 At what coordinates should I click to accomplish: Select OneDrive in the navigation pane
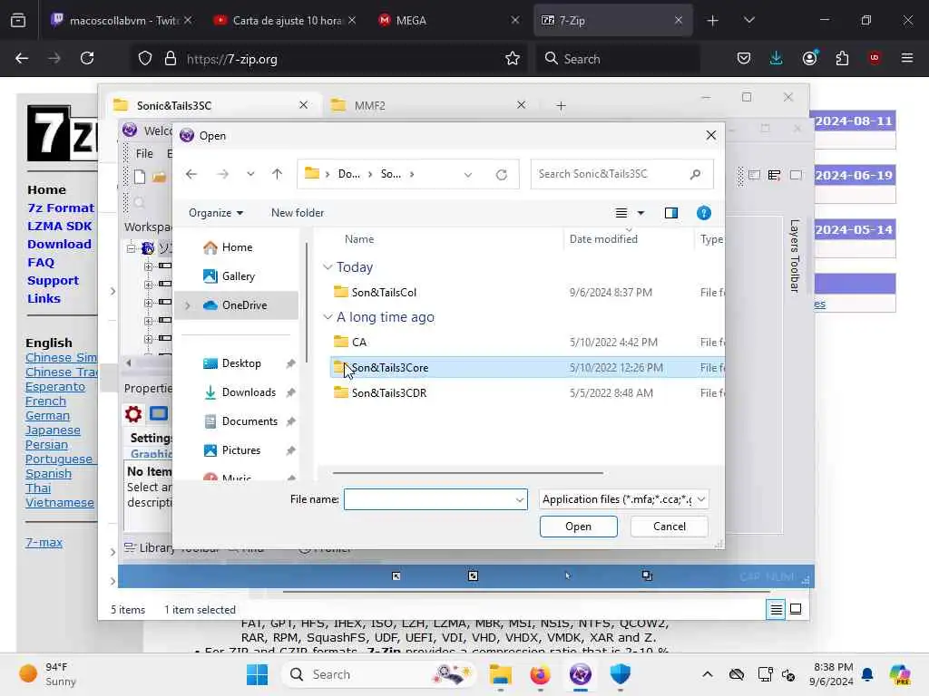pos(244,305)
